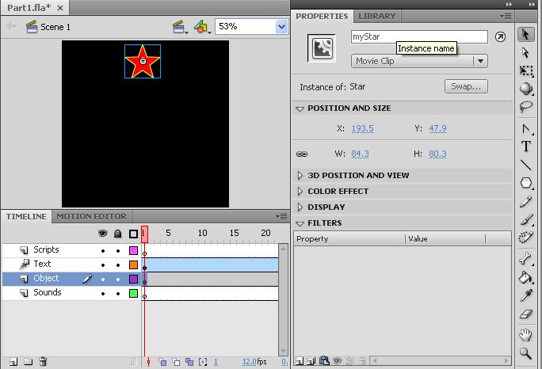Click the round arrow icon beside instance name
542x369 pixels.
[500, 37]
